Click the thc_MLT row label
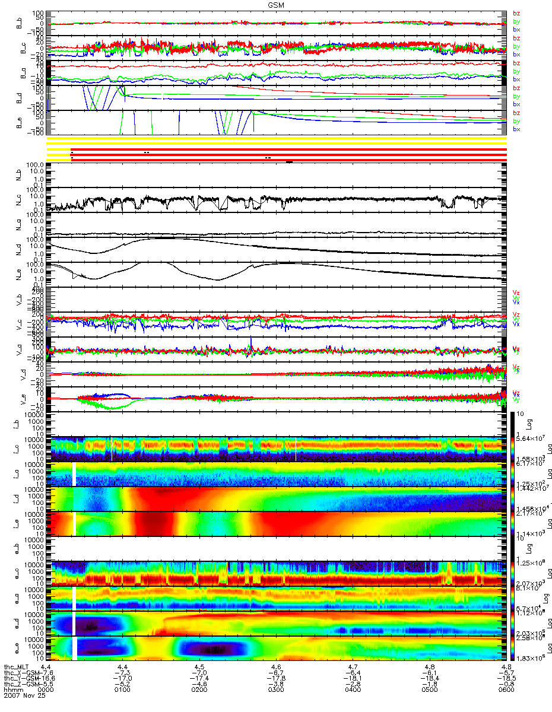 click(x=17, y=667)
